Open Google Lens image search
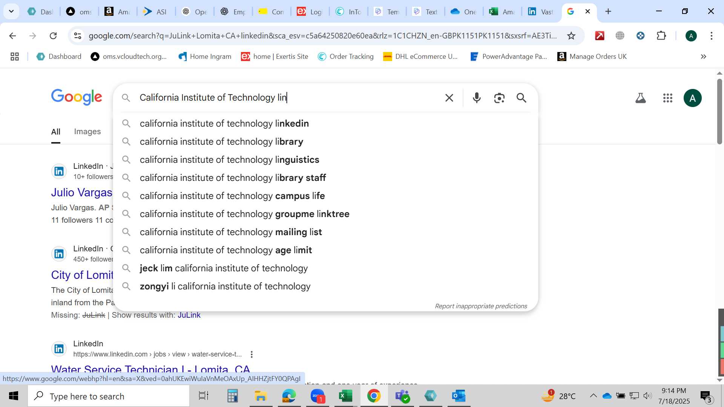This screenshot has width=724, height=407. (499, 98)
